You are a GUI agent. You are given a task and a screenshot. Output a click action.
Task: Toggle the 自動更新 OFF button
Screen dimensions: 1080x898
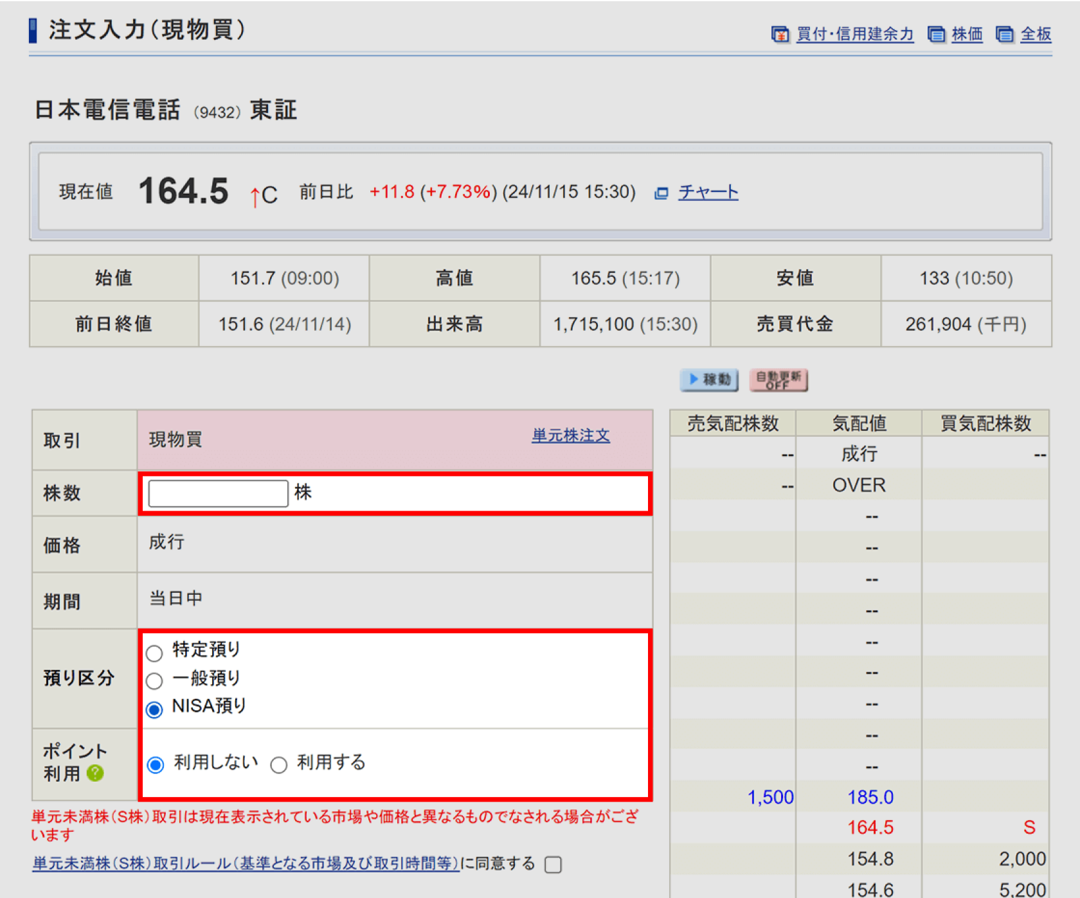[779, 380]
